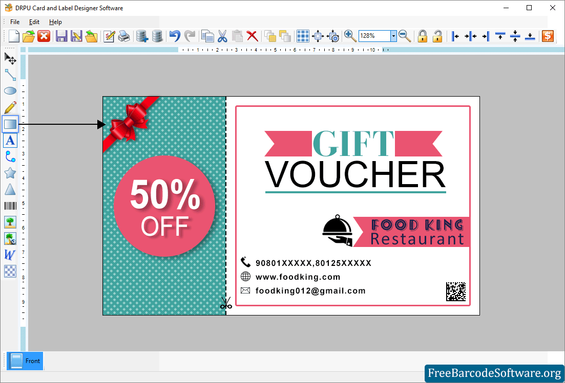
Task: Select the Triangle shape tool
Action: coord(10,190)
